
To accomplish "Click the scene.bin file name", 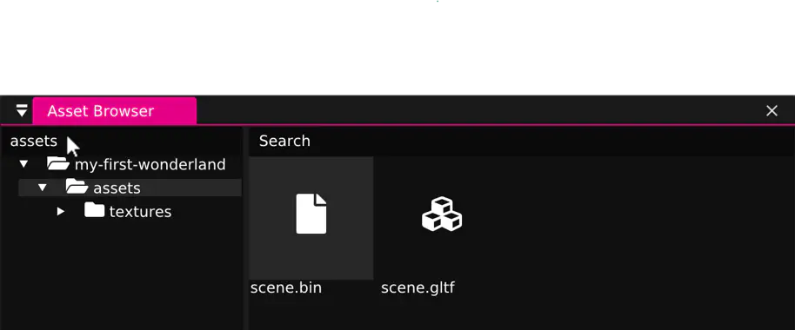I will [286, 288].
